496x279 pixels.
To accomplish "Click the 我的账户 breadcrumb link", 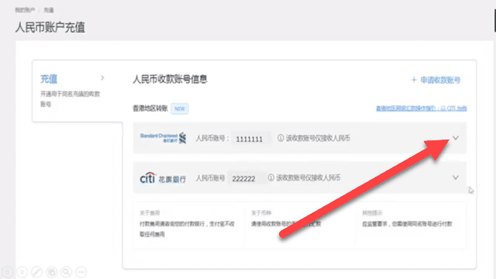I will tap(25, 10).
